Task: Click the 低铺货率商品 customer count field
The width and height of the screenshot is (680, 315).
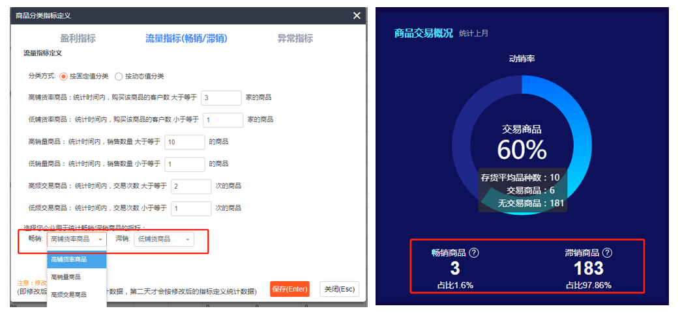Action: coord(223,120)
